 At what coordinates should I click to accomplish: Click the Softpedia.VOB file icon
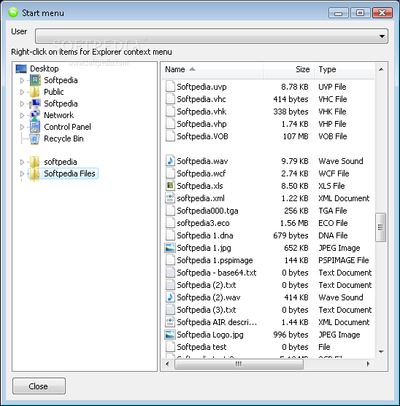pos(170,136)
